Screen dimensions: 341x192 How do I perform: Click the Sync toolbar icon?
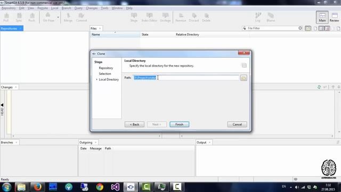pyautogui.click(x=19, y=17)
